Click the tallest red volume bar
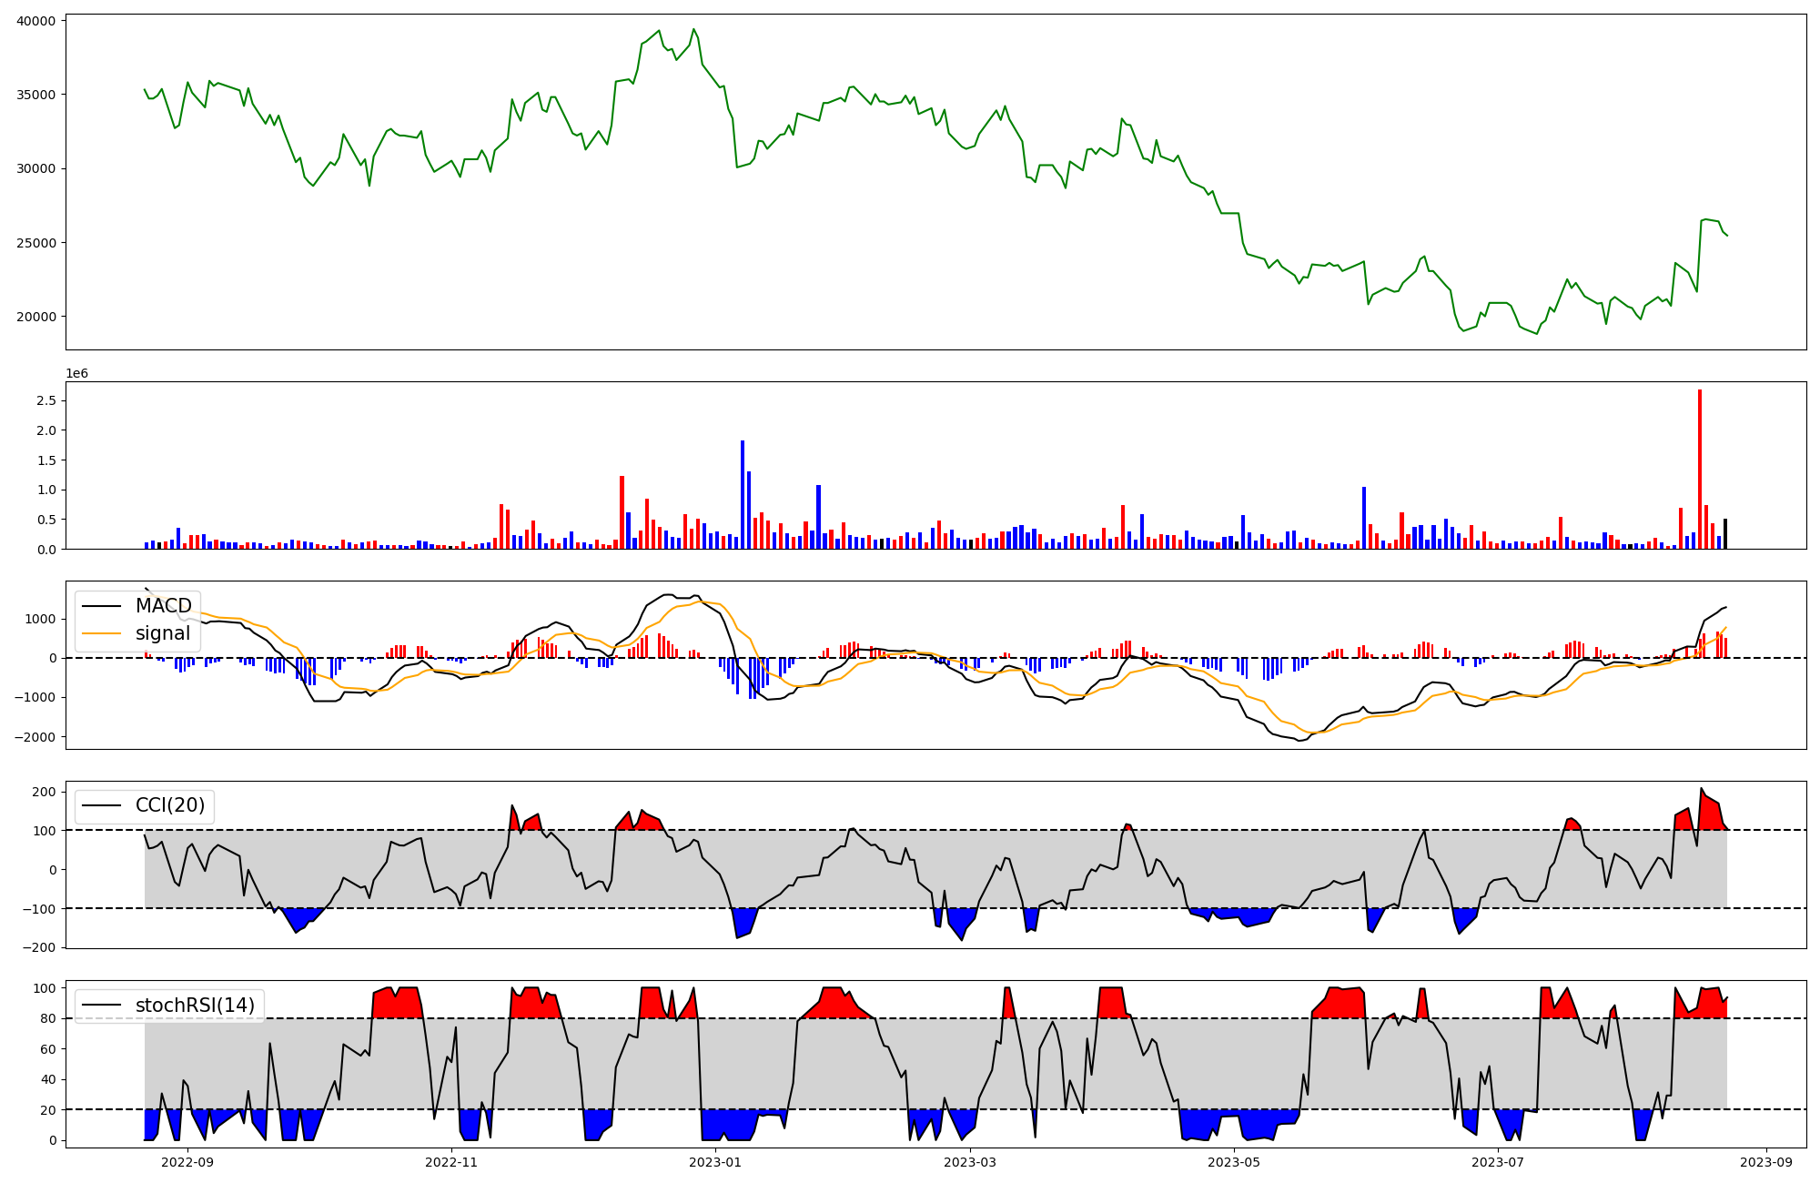This screenshot has width=1820, height=1183. pos(1699,469)
